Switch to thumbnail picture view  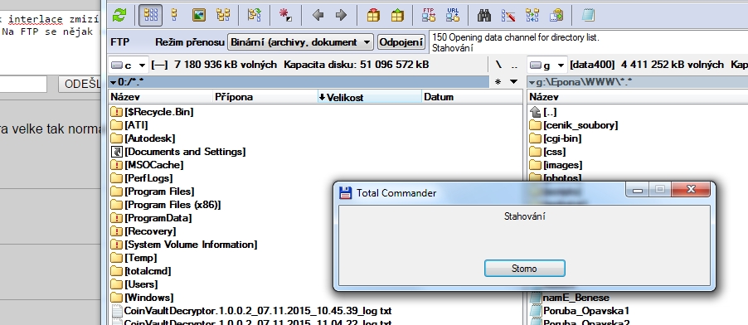[x=198, y=16]
